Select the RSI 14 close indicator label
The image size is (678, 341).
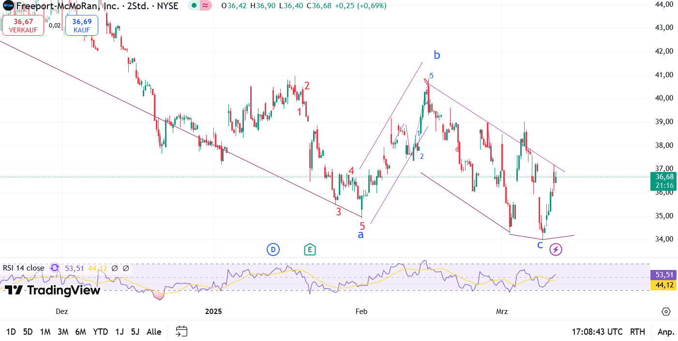[24, 268]
